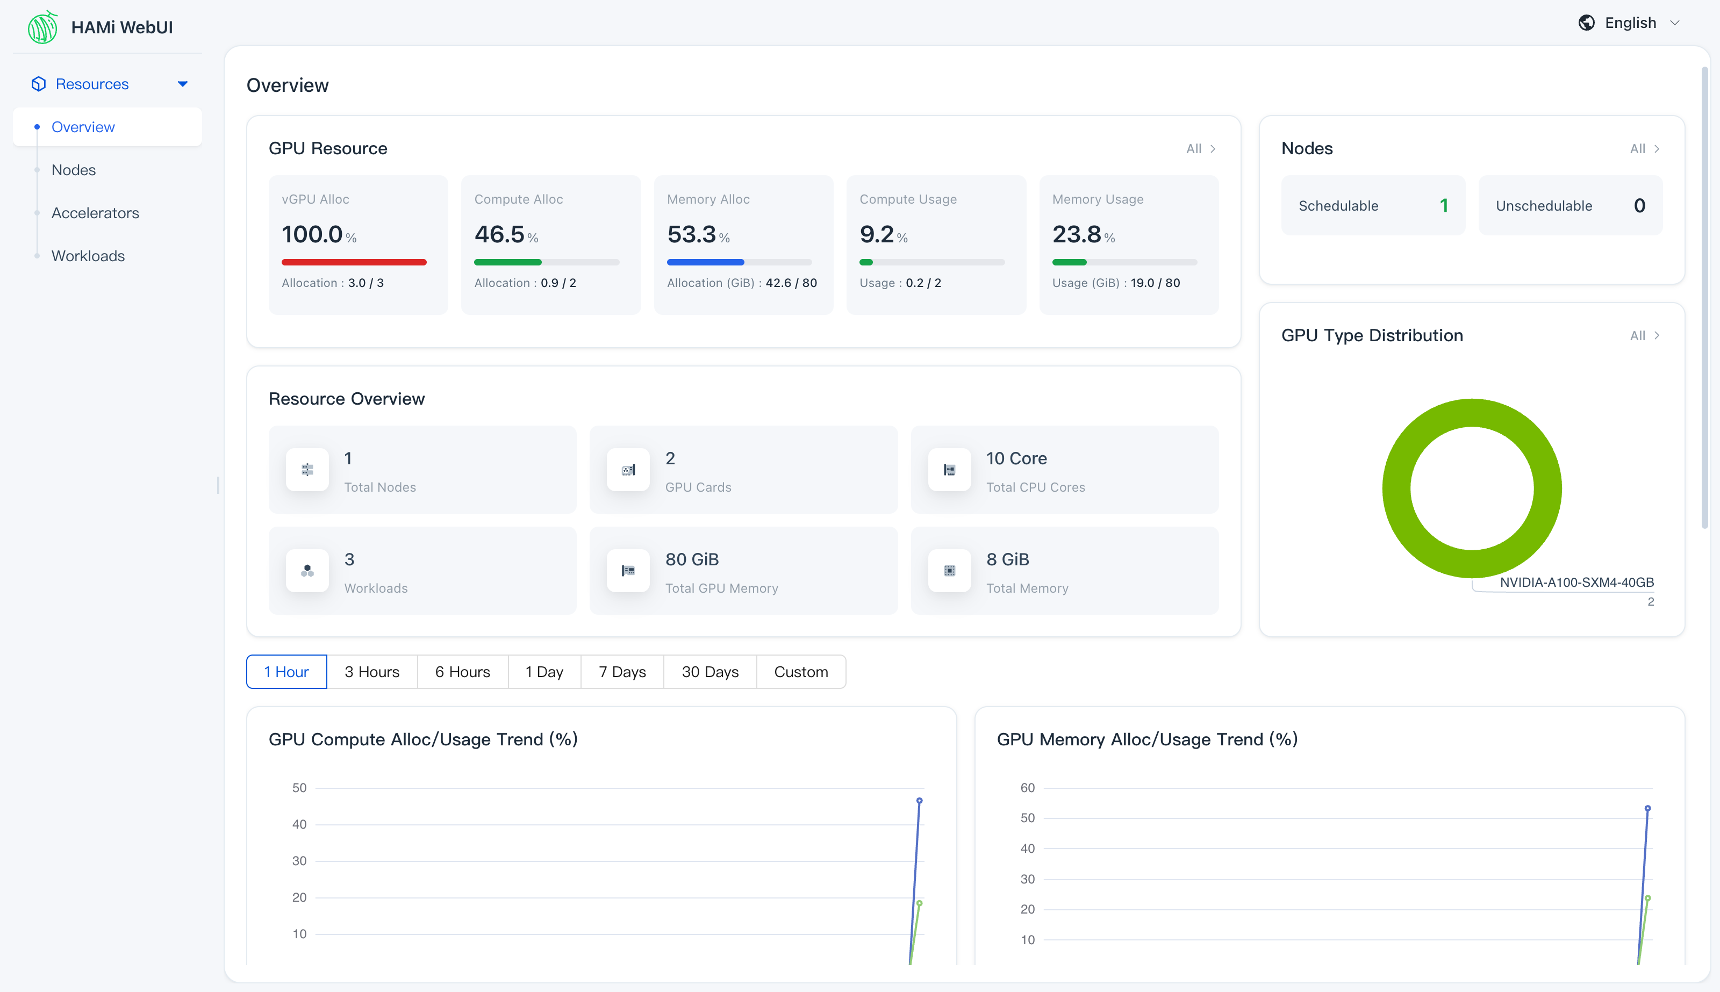1720x992 pixels.
Task: Click the Total Nodes card icon
Action: click(307, 470)
